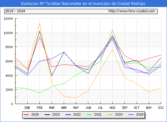The image size is (167, 122).
Task: Click the AGO month axis label
Action: point(112,108)
